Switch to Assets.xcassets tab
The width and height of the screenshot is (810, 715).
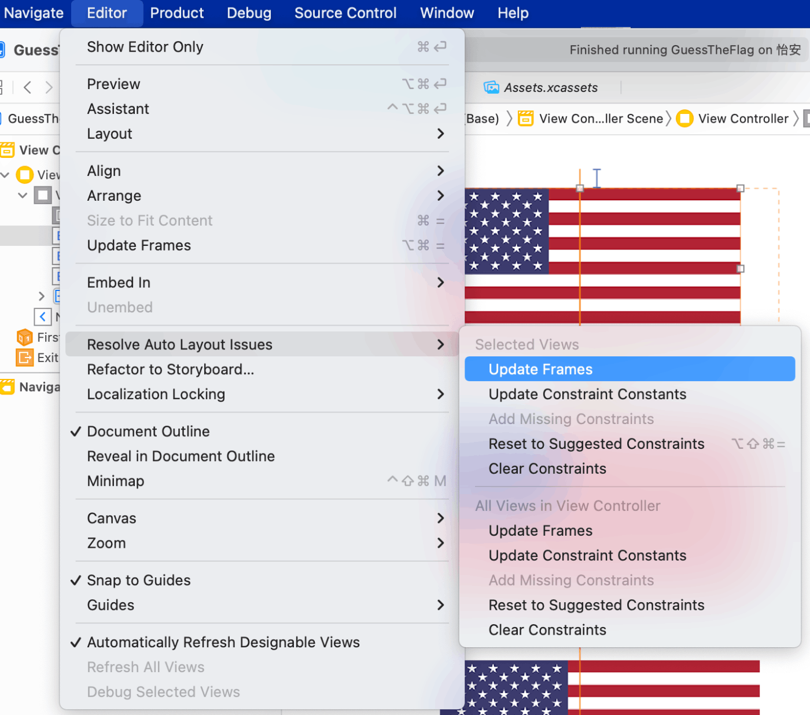pyautogui.click(x=551, y=87)
